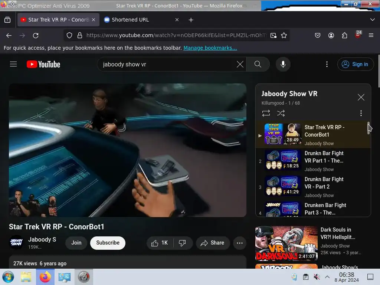This screenshot has height=285, width=380.
Task: List all tabs dropdown arrow
Action: click(x=373, y=20)
